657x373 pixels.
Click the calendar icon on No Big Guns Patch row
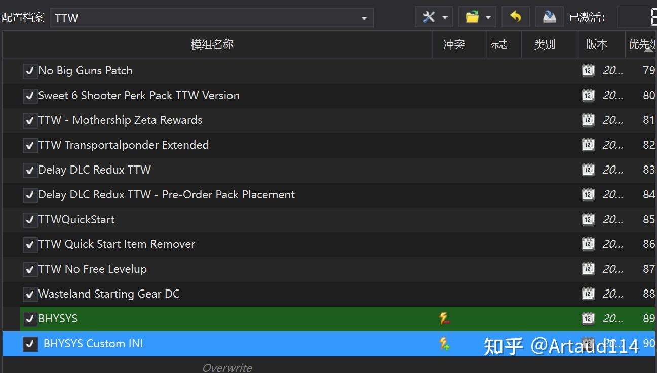click(x=588, y=70)
